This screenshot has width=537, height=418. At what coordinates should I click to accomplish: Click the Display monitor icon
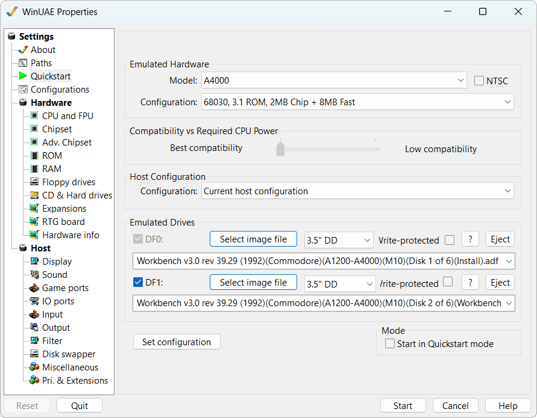[34, 262]
